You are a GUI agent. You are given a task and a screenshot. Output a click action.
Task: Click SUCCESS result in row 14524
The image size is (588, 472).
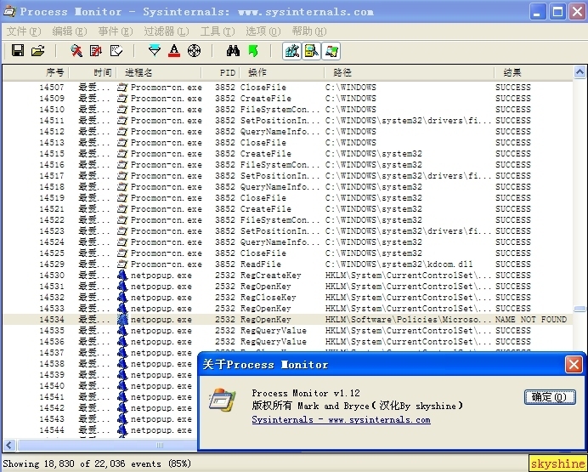(513, 242)
